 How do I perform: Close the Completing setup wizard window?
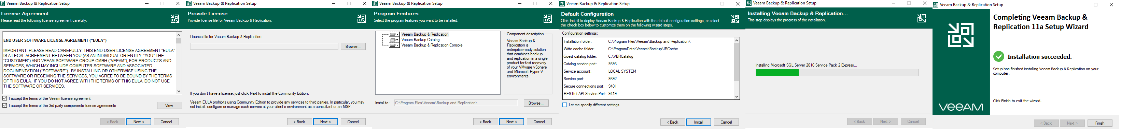1111,5
